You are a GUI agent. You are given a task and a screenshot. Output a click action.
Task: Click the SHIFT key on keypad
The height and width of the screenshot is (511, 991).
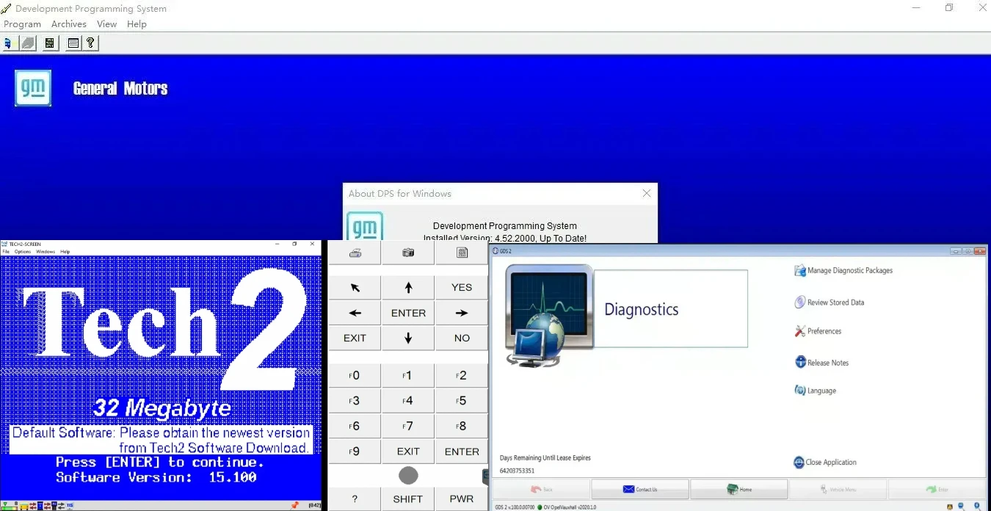[408, 499]
